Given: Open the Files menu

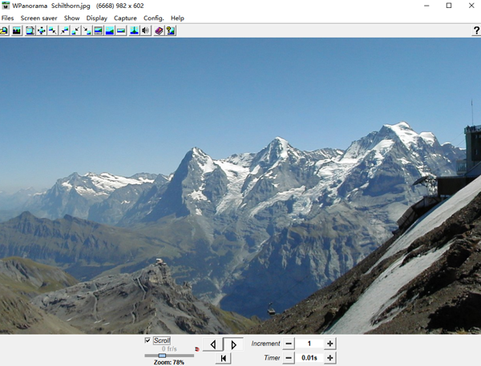Looking at the screenshot, I should (x=7, y=18).
